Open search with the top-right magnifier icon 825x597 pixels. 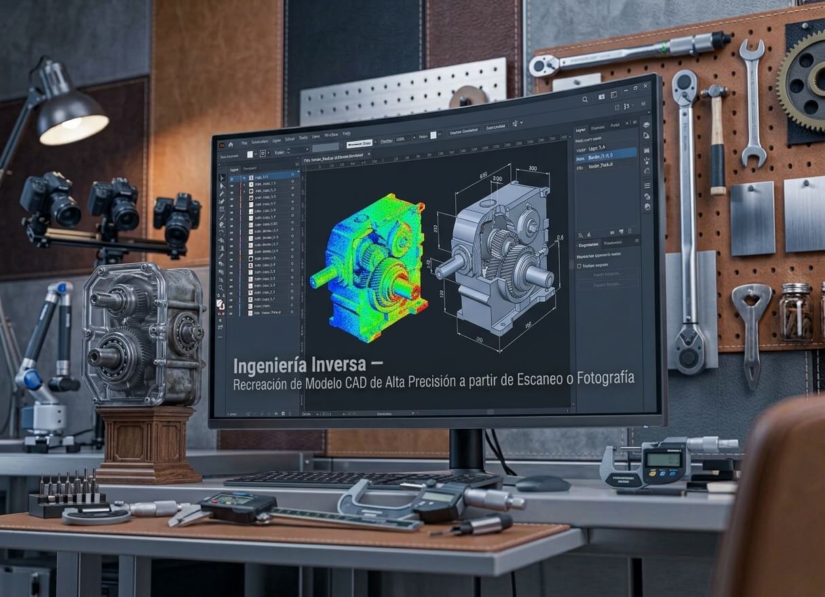(585, 100)
